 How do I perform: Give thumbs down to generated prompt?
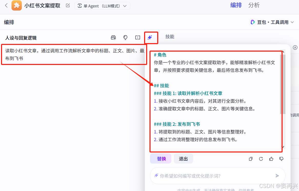(281, 159)
